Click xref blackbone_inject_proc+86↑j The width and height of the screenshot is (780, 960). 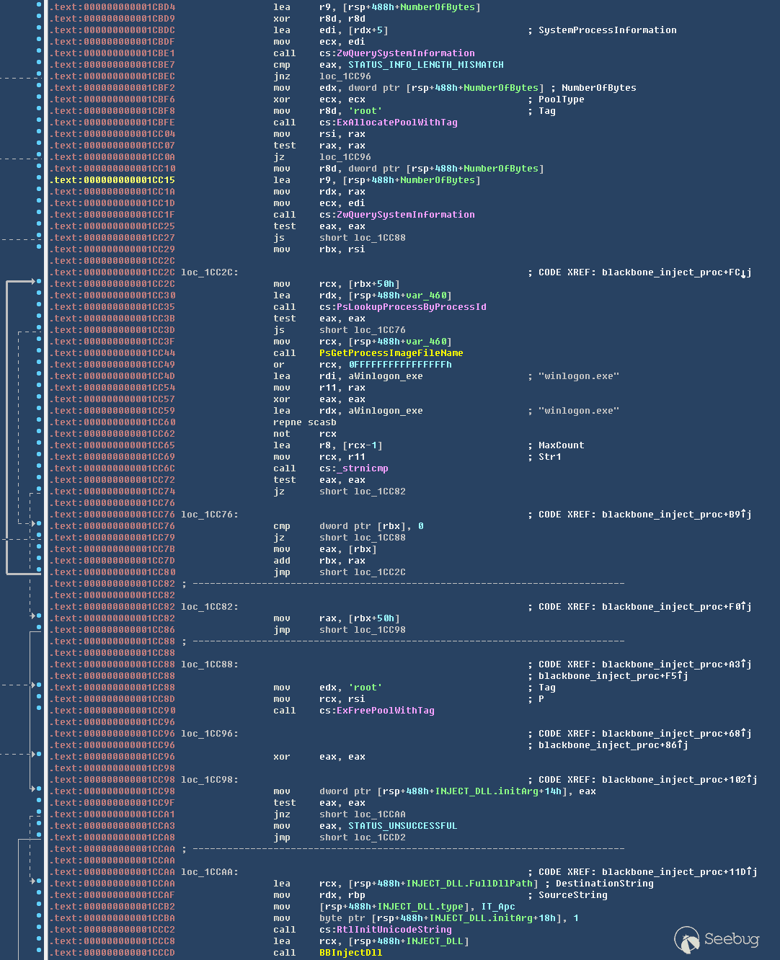click(x=613, y=745)
